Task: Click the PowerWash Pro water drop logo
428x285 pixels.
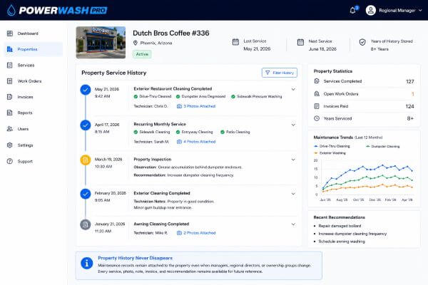Action: coord(11,11)
